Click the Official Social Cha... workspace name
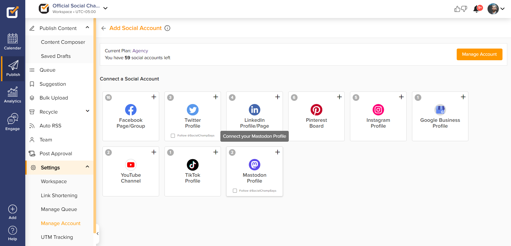Viewport: 511px width, 246px height. [x=76, y=6]
